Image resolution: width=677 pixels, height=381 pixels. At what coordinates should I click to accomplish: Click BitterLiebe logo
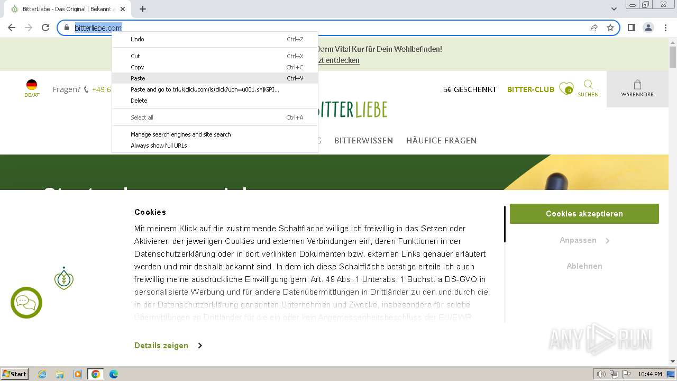coord(353,110)
